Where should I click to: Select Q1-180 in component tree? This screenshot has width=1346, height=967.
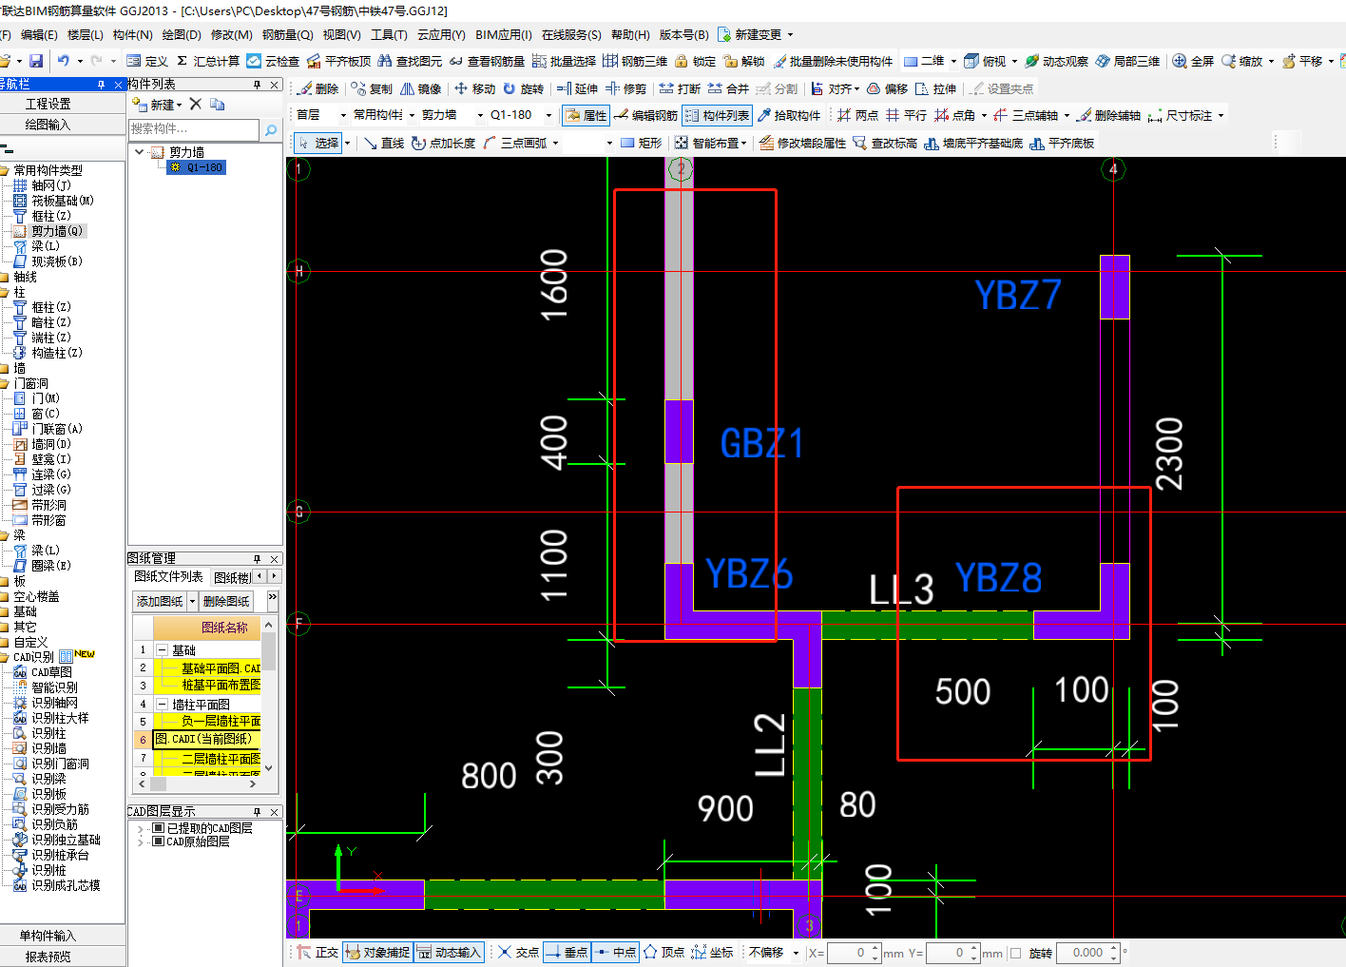198,167
